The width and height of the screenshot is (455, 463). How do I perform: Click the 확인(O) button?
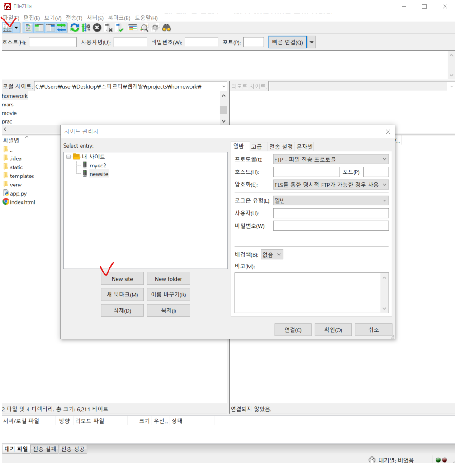[333, 330]
